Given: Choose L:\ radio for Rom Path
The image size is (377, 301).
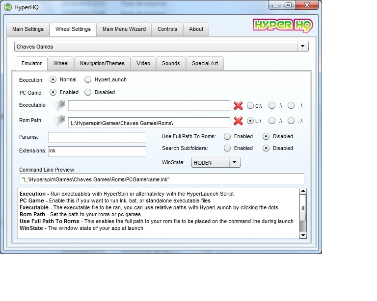Looking at the screenshot, I should point(250,121).
